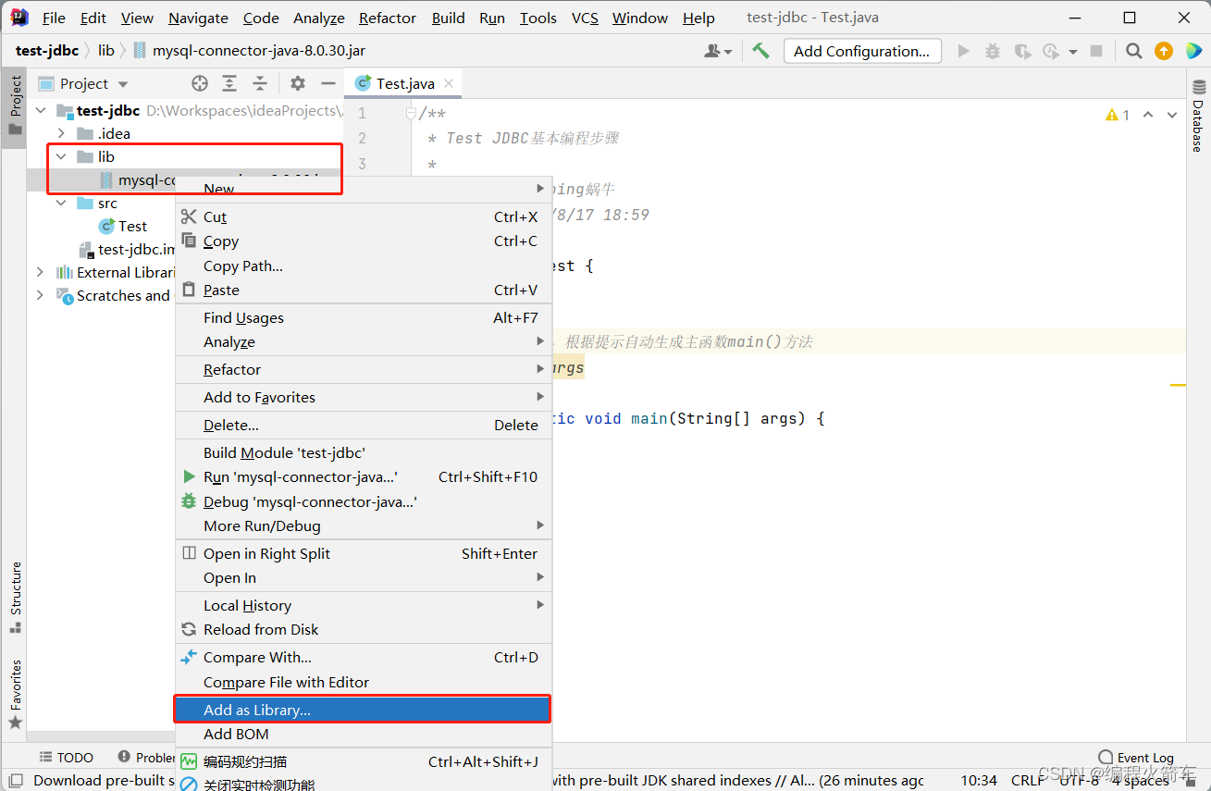Hide the Project panel with minus icon
Viewport: 1211px width, 791px height.
(x=328, y=83)
